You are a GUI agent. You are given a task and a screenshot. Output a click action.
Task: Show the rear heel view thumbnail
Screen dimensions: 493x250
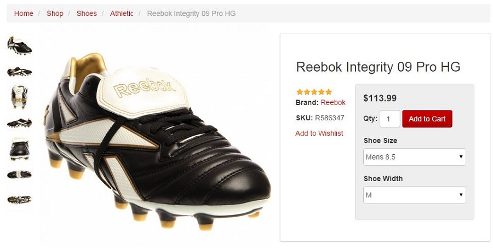pyautogui.click(x=19, y=149)
